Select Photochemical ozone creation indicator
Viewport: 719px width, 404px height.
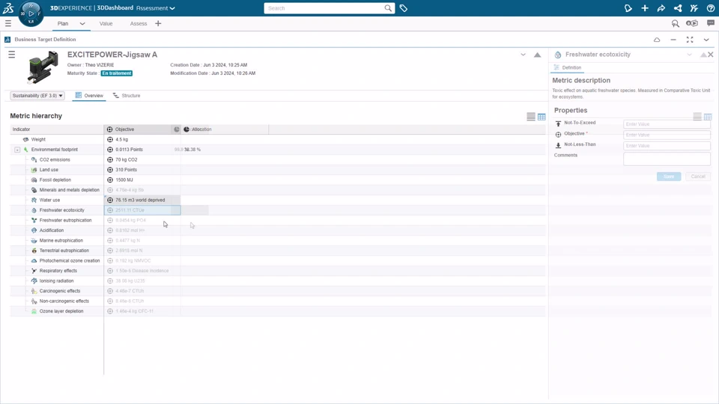click(69, 260)
